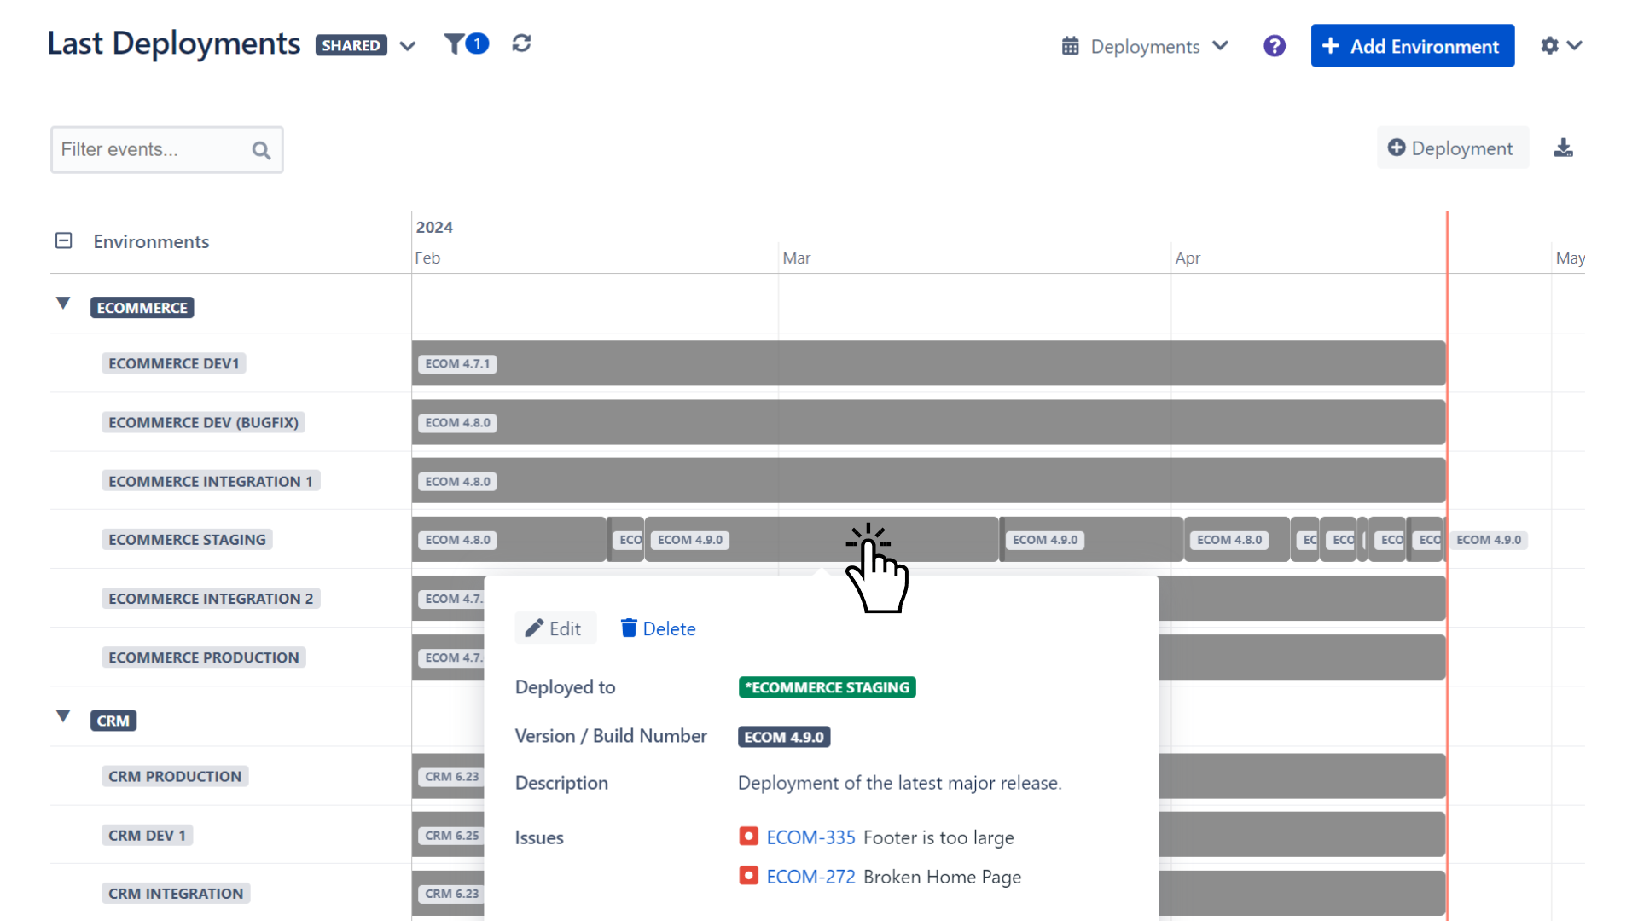1638x921 pixels.
Task: Click the red issue icon for ECOM-335
Action: click(x=748, y=837)
